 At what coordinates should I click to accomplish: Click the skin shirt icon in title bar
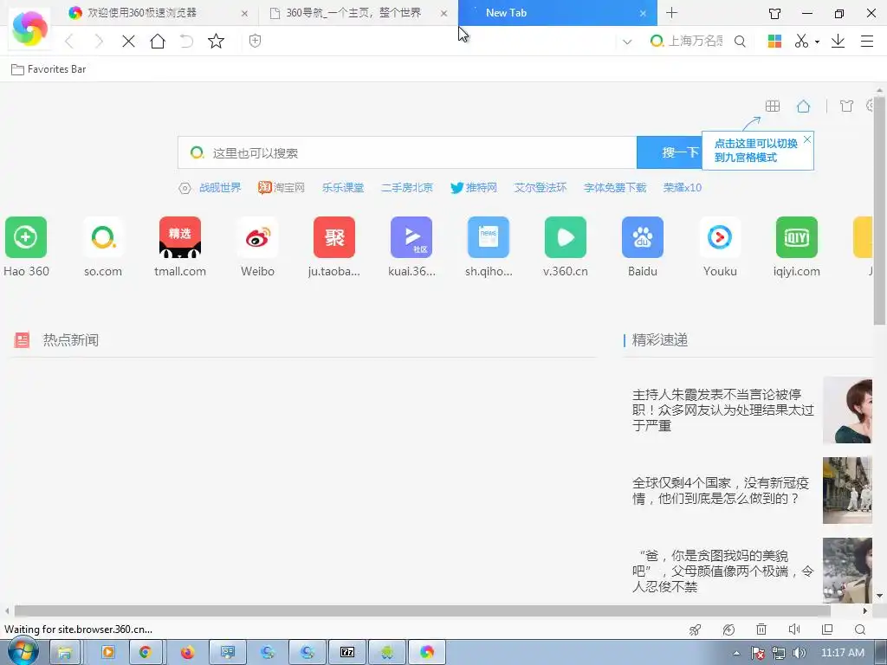point(775,13)
